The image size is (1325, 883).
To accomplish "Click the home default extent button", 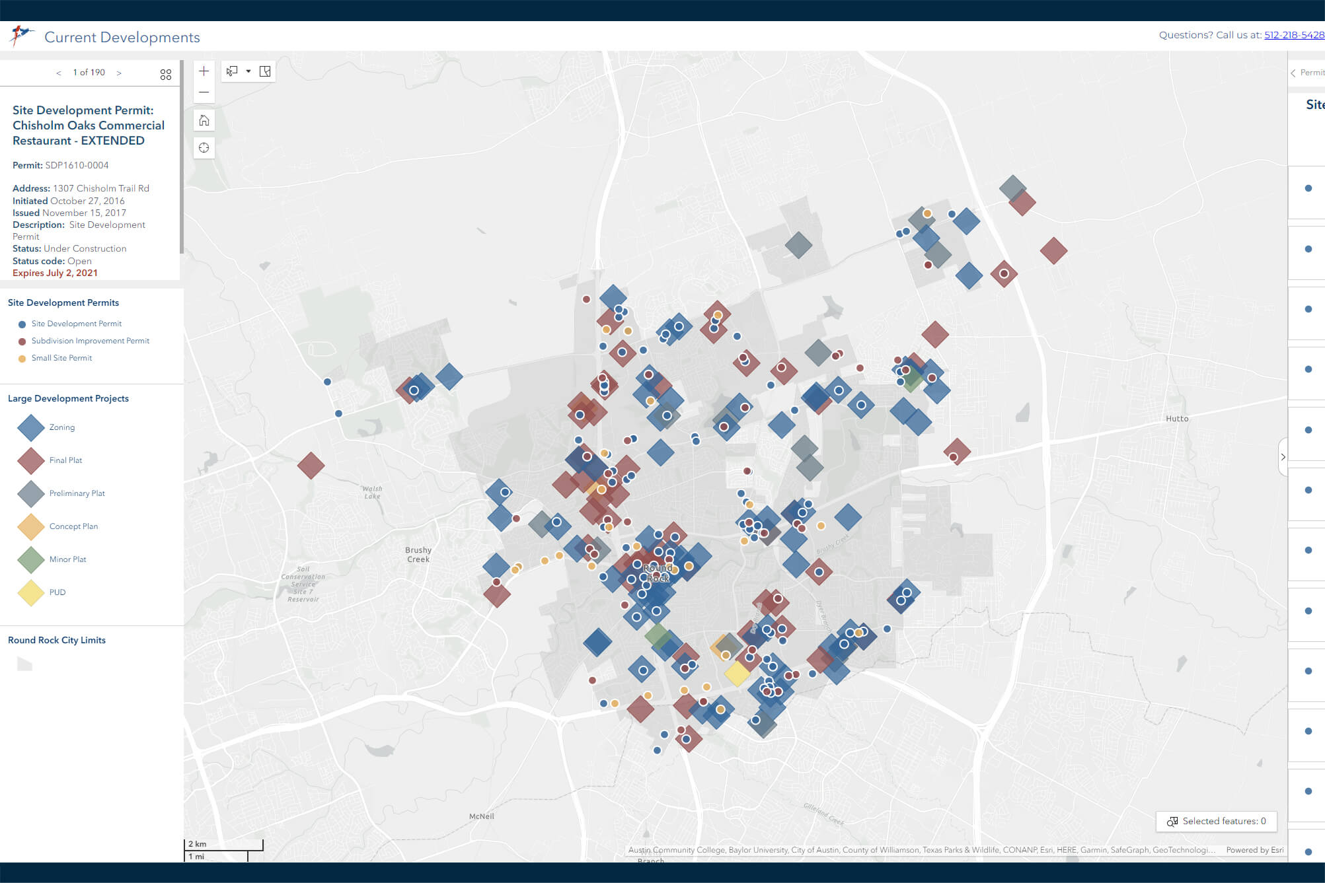I will point(204,120).
